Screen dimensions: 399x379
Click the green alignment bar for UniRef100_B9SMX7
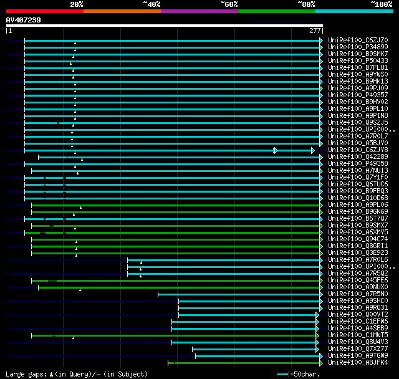coord(176,226)
